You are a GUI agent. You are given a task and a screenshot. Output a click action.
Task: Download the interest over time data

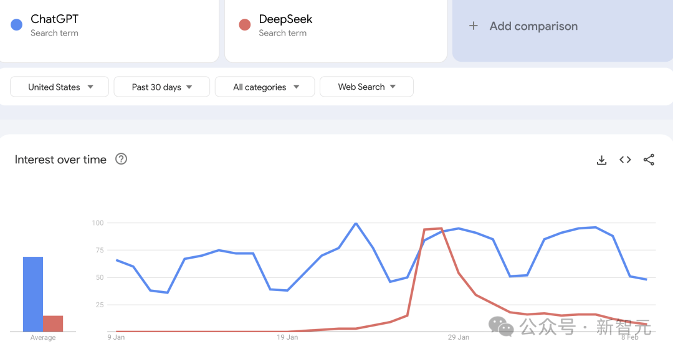pos(601,160)
